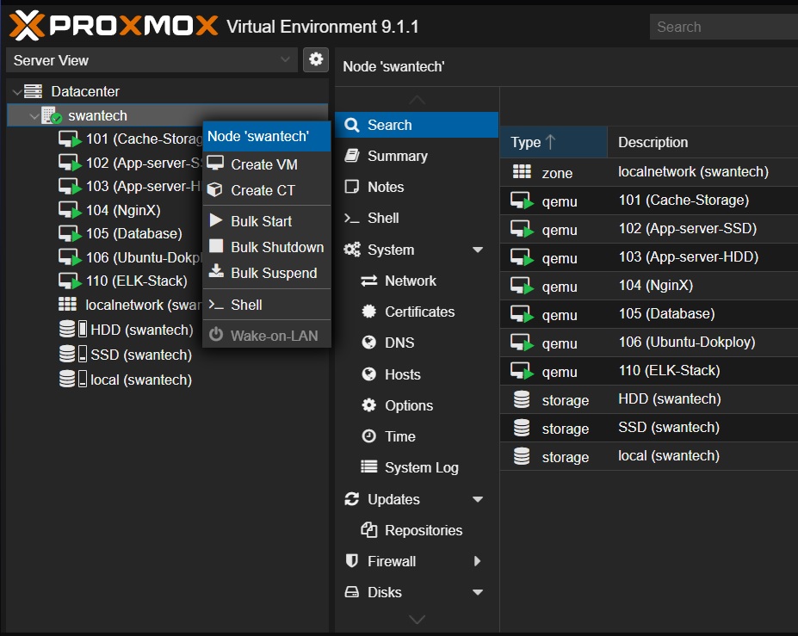Sort by the Description column header
Image resolution: width=798 pixels, height=636 pixels.
(x=702, y=142)
